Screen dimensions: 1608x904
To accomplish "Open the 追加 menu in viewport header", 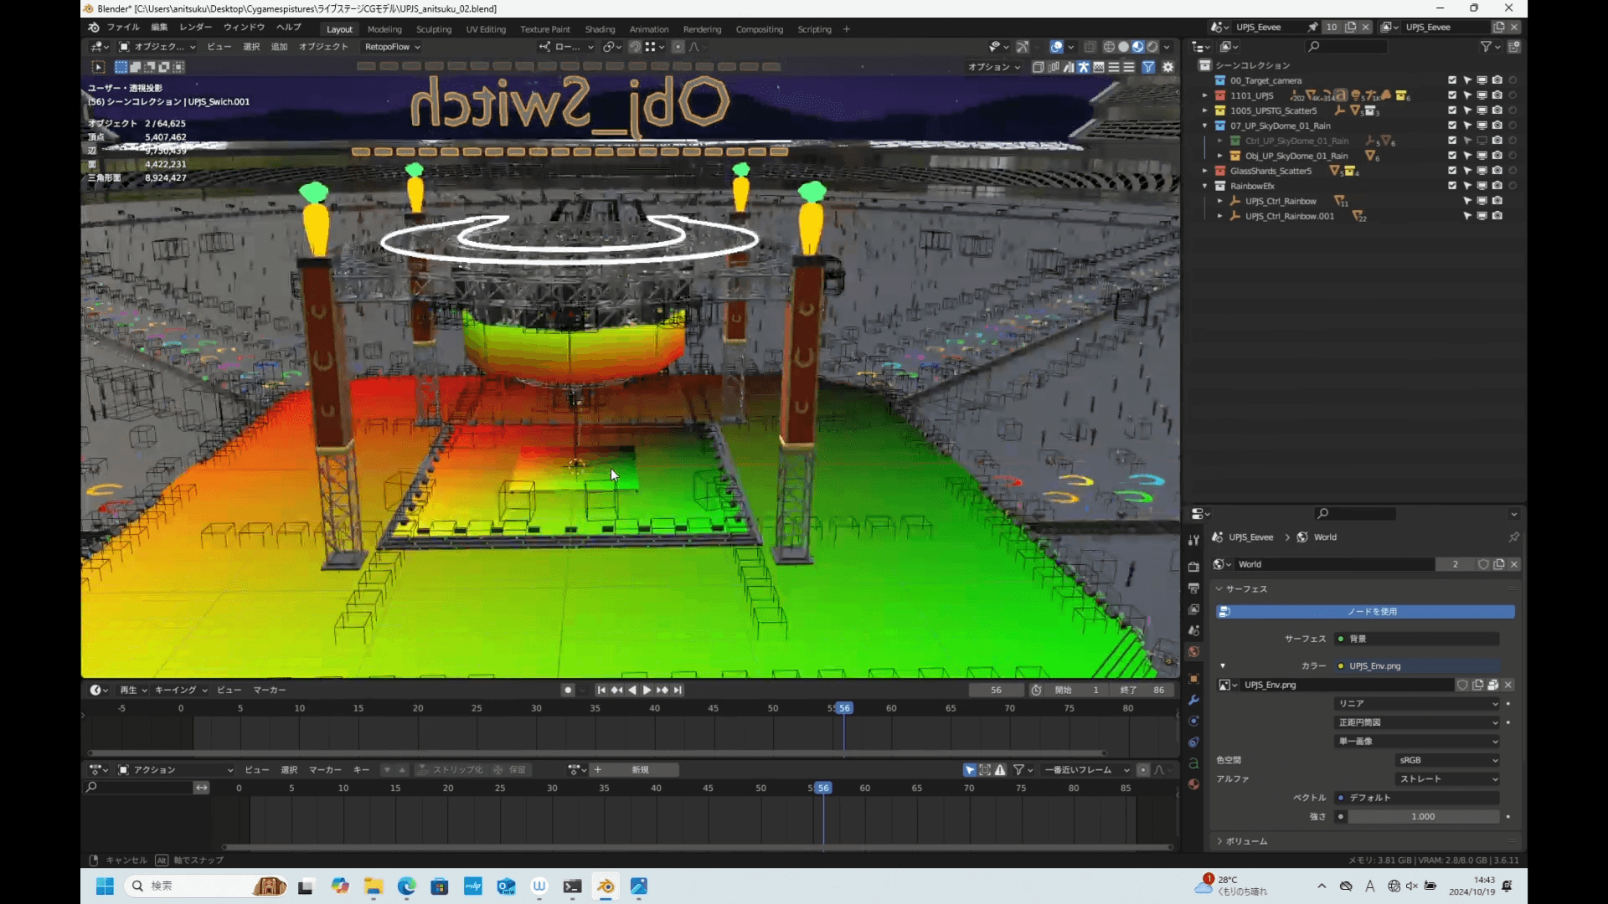I will coord(279,47).
